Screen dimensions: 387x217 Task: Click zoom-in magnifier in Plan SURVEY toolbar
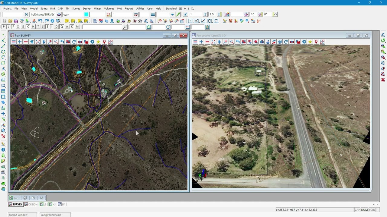tap(50, 42)
